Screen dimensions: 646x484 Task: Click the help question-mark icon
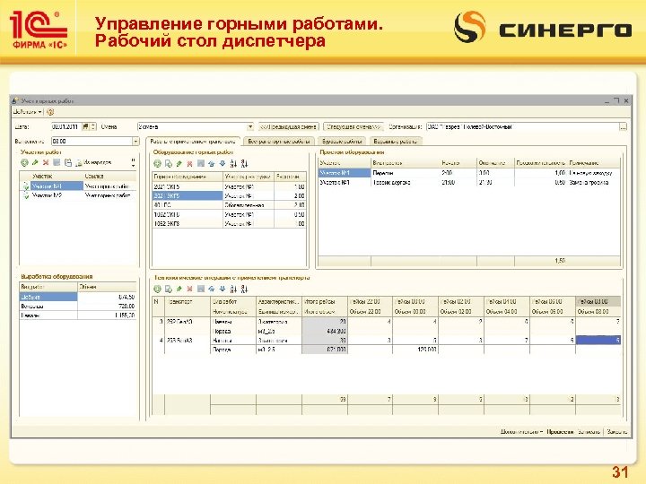50,112
